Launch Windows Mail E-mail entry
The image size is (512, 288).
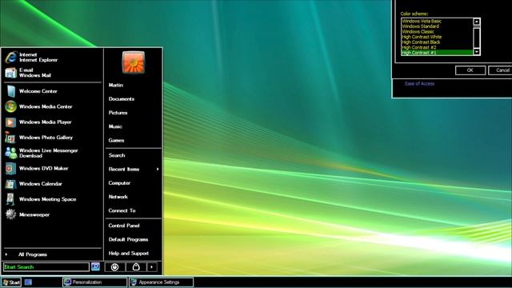(52, 73)
